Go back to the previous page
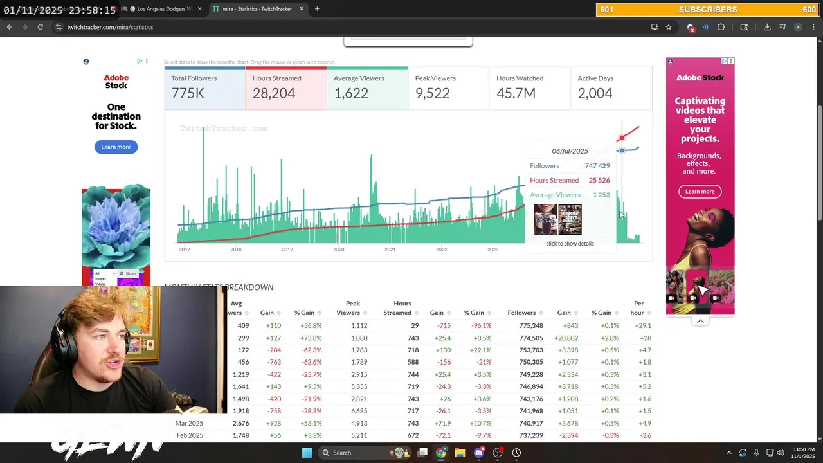Viewport: 823px width, 463px height. click(x=9, y=27)
